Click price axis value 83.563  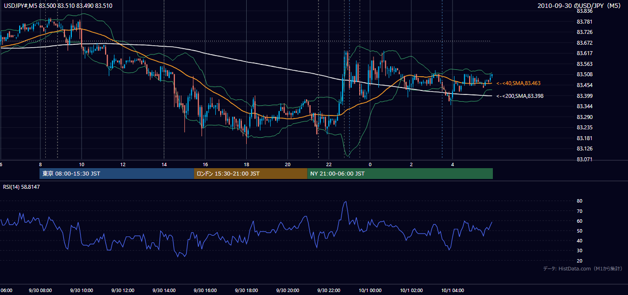(x=584, y=64)
